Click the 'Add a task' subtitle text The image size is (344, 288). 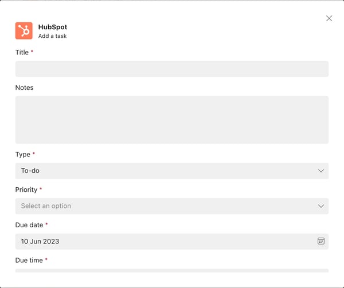52,36
